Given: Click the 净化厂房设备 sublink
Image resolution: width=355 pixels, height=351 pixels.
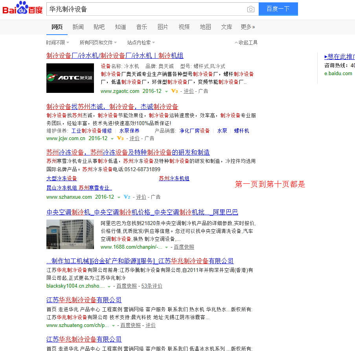Looking at the screenshot, I should point(195,131).
